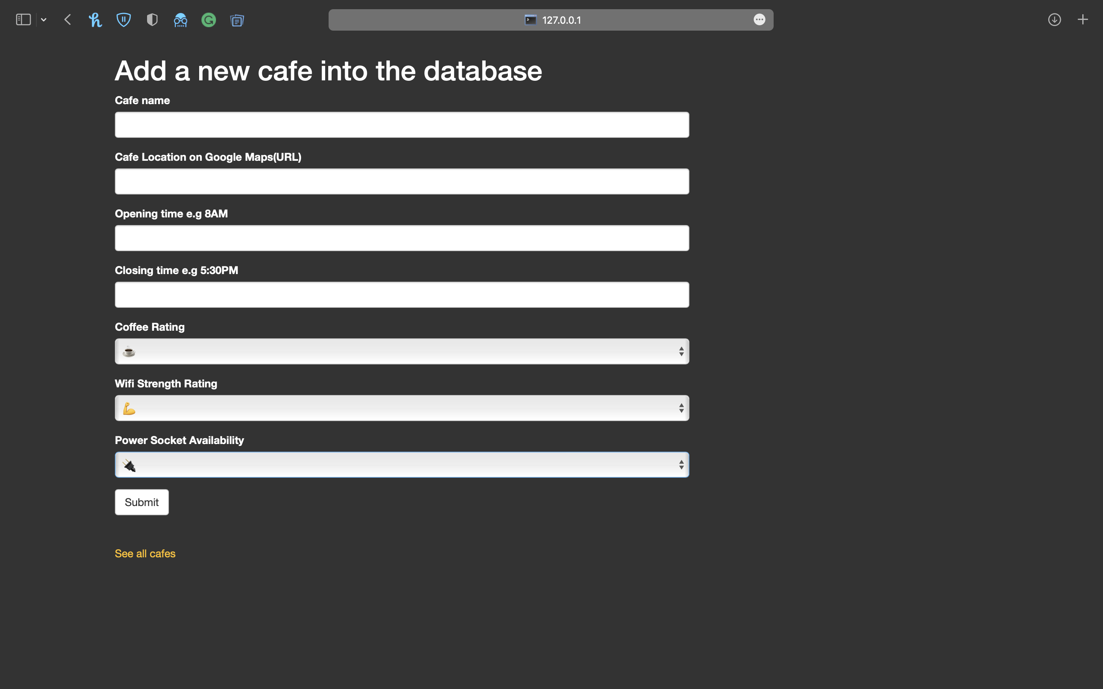This screenshot has width=1103, height=689.
Task: Click the Cafe name input field
Action: click(401, 124)
